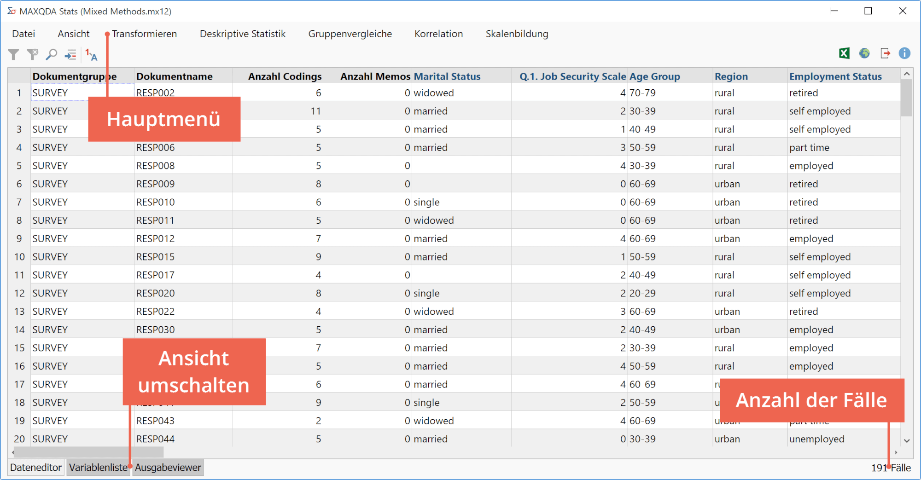The image size is (921, 480).
Task: Switch to Dateneditor tab
Action: (x=36, y=468)
